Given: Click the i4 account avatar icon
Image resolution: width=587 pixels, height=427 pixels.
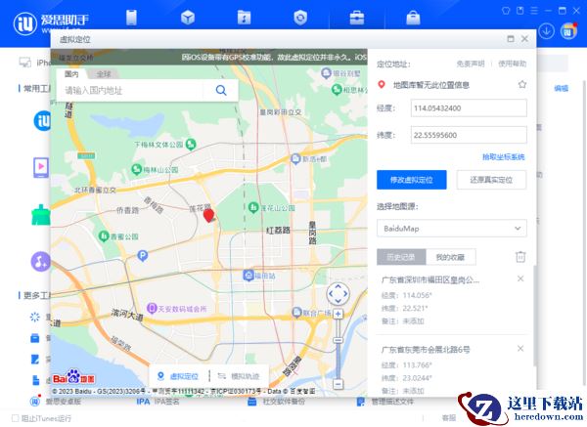Looking at the screenshot, I should pyautogui.click(x=568, y=31).
